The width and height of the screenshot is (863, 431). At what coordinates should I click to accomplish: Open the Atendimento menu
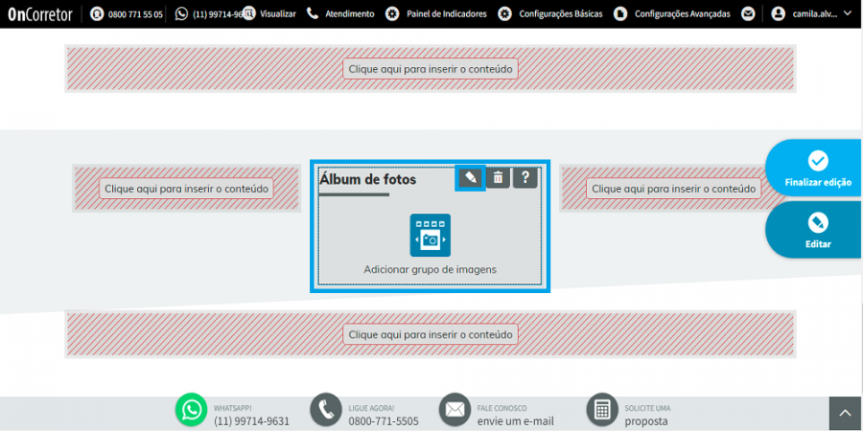pyautogui.click(x=340, y=13)
